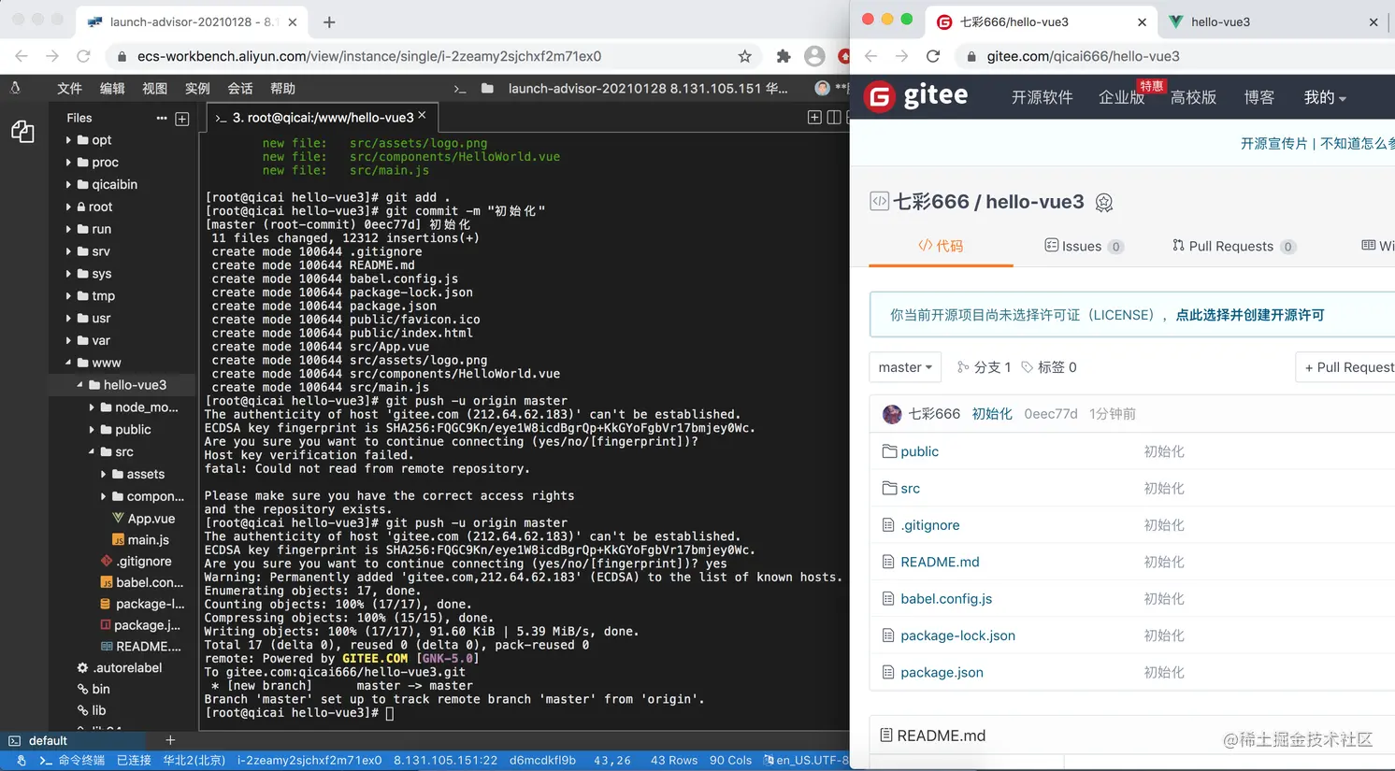Click the aliyun address bar URL
1395x771 pixels.
click(369, 56)
